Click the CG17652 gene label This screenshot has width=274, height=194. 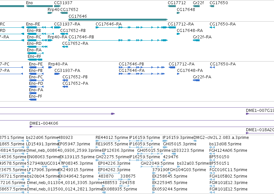point(69,10)
